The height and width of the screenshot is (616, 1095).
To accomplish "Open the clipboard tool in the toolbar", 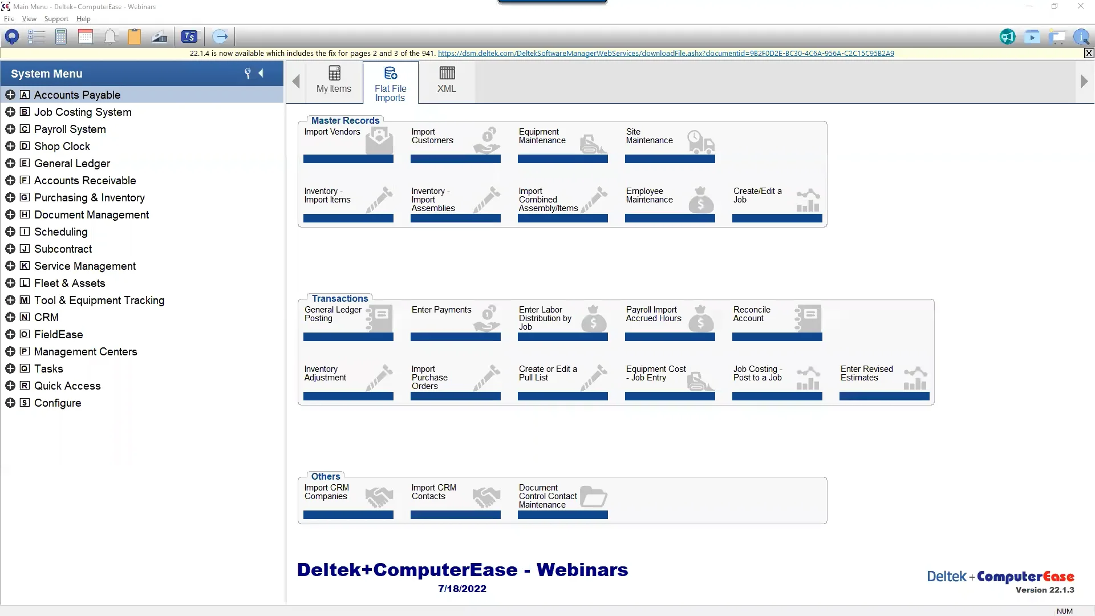I will click(134, 36).
